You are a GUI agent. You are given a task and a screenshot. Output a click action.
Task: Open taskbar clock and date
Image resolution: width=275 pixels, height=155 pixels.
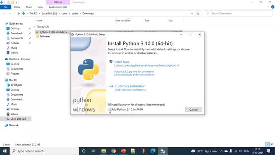(257, 151)
